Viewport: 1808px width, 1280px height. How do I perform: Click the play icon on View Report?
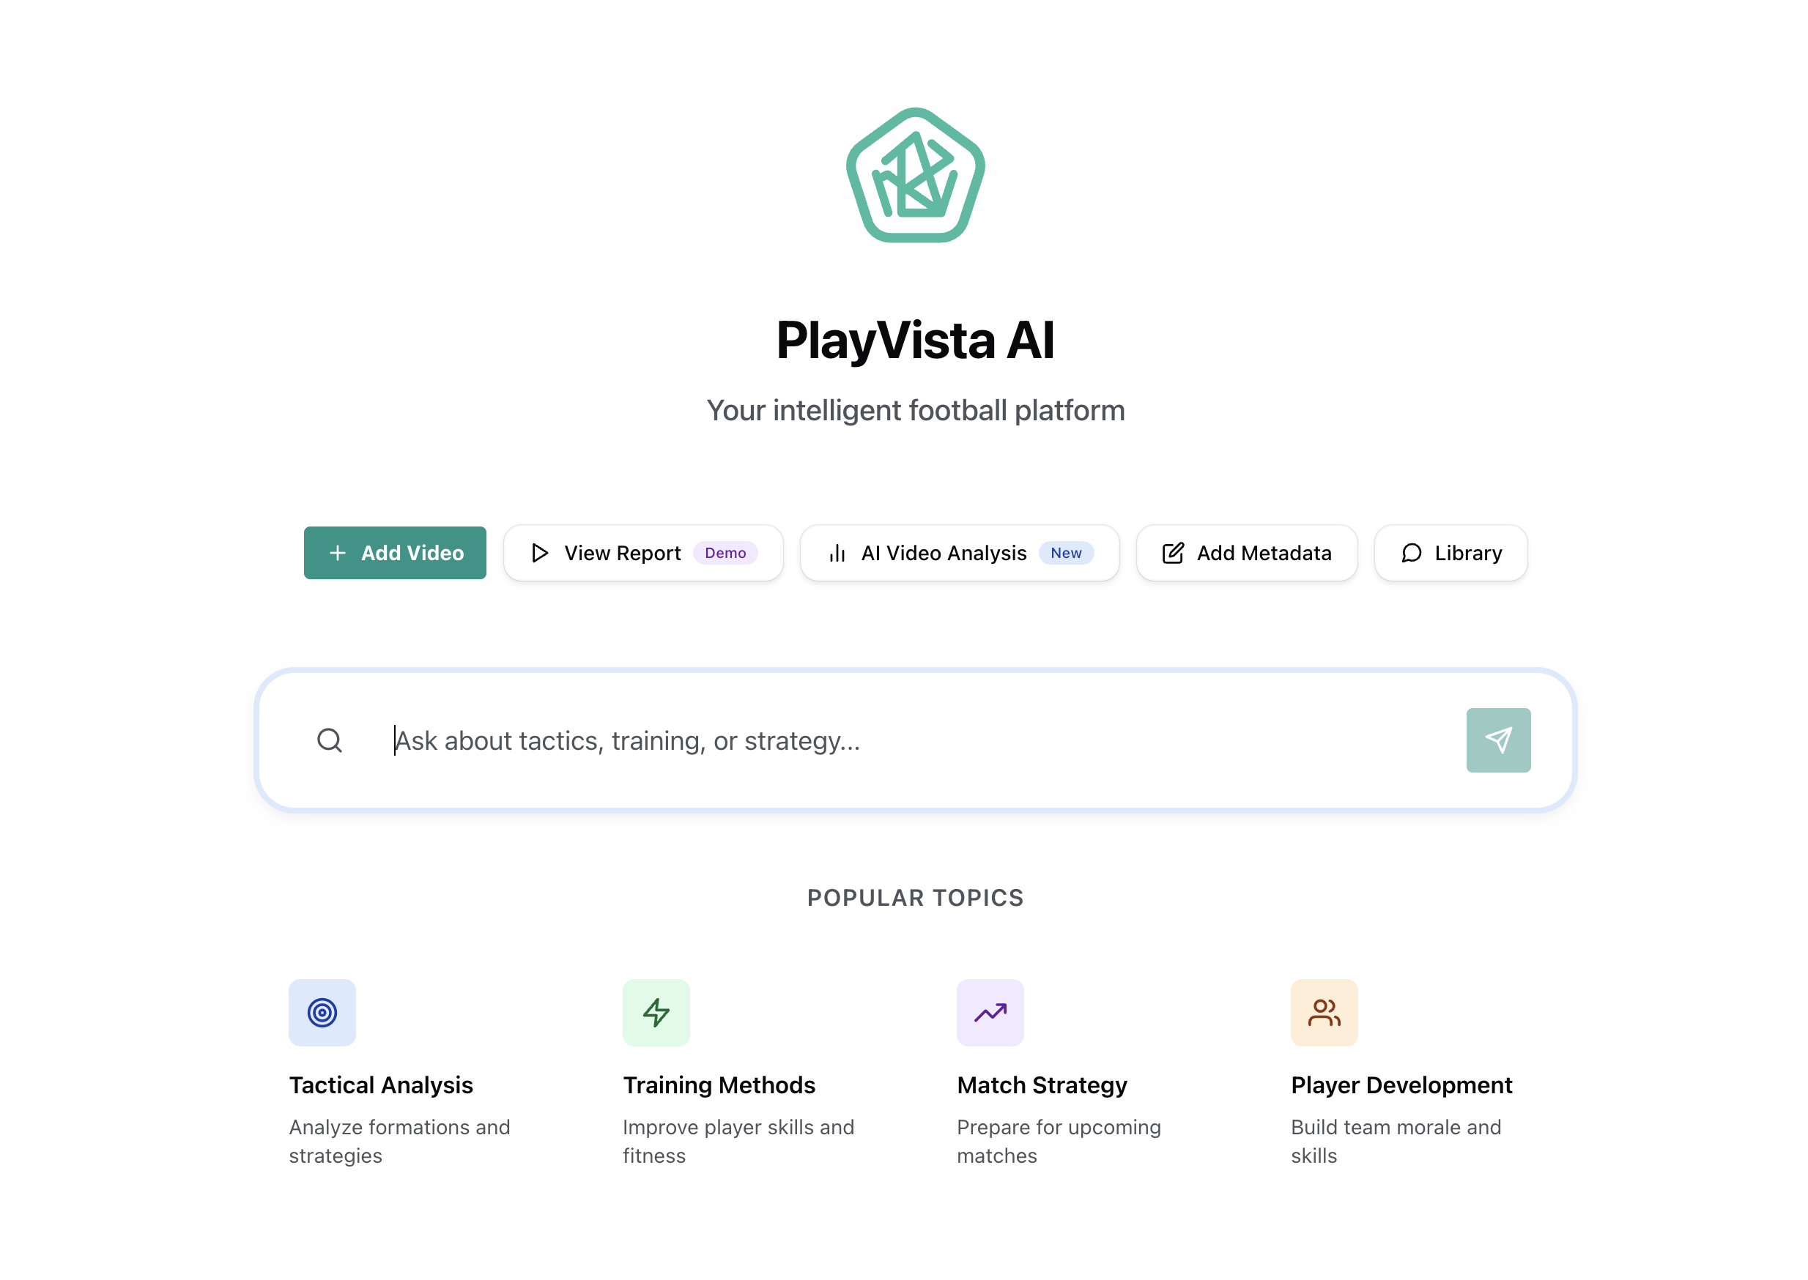(x=540, y=553)
